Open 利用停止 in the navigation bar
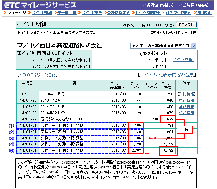217x189 pixels. click(204, 13)
